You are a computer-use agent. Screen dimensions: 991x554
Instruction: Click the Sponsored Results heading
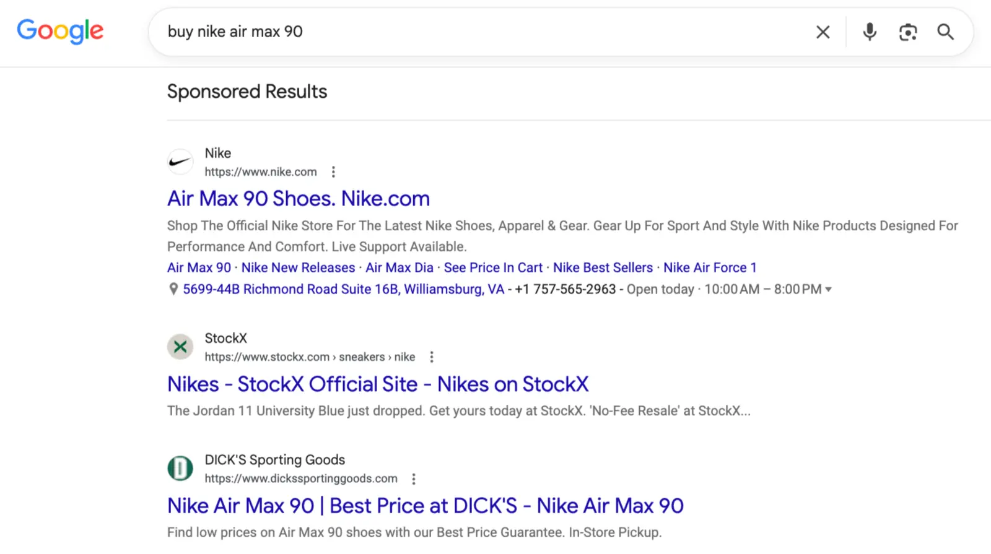click(247, 92)
